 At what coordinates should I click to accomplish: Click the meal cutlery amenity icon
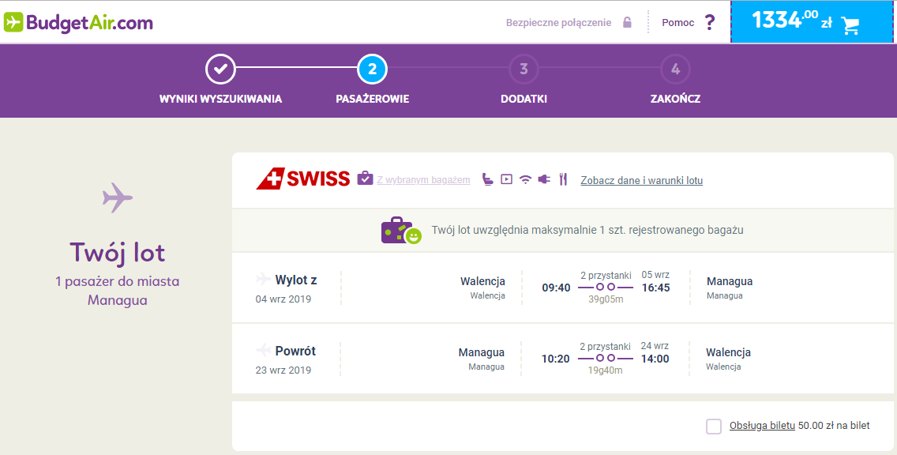[x=563, y=180]
